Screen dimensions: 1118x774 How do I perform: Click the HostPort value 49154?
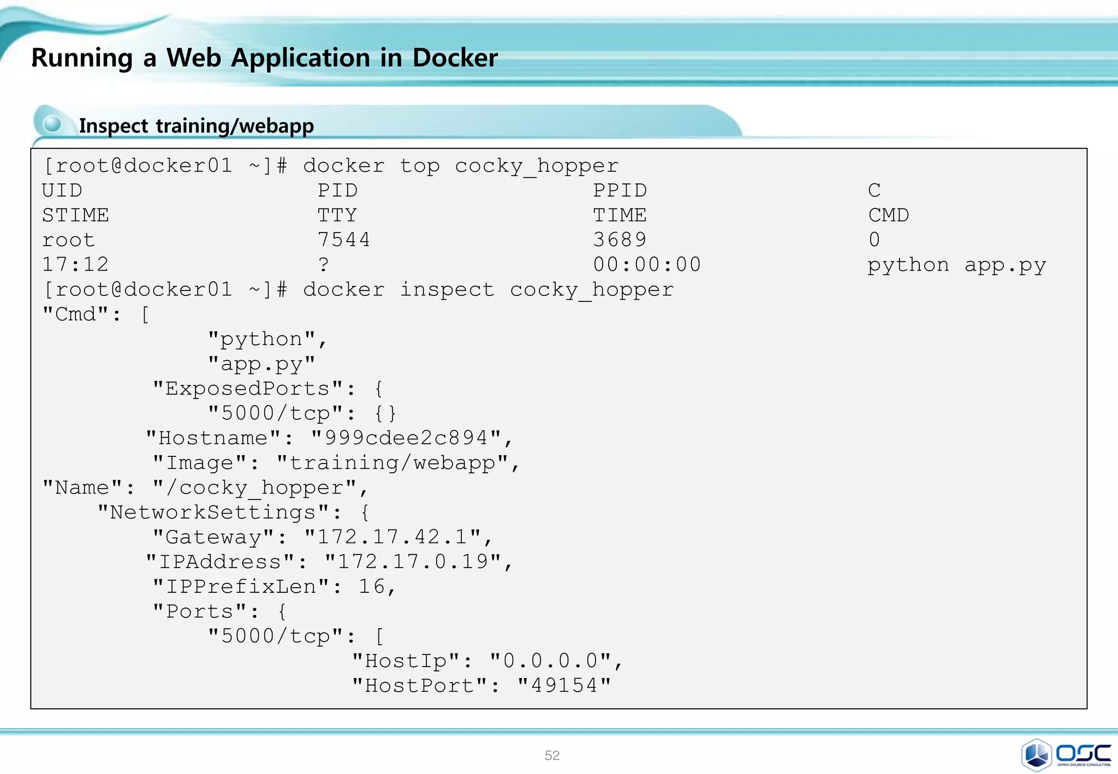(x=564, y=686)
